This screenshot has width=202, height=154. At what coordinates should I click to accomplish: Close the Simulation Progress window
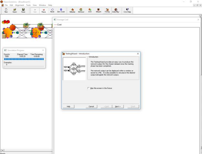[43, 50]
